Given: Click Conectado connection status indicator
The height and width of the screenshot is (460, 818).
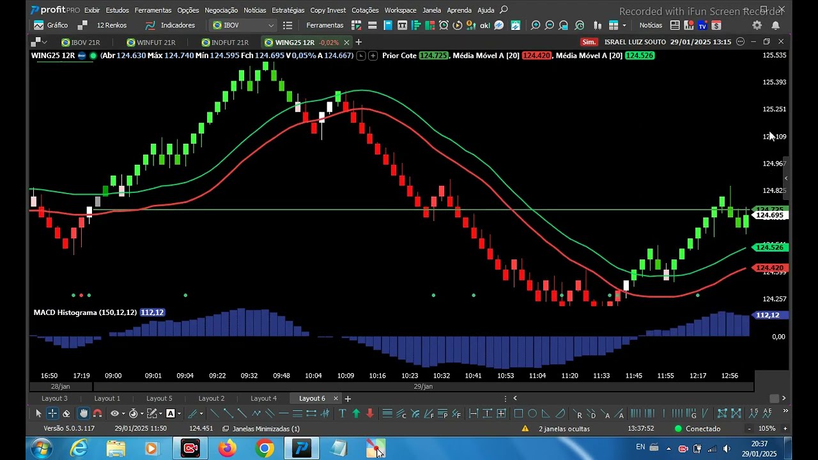Looking at the screenshot, I should click(x=697, y=429).
